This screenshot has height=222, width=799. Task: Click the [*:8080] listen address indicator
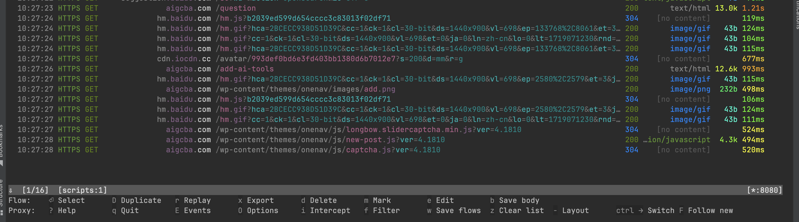tap(764, 190)
